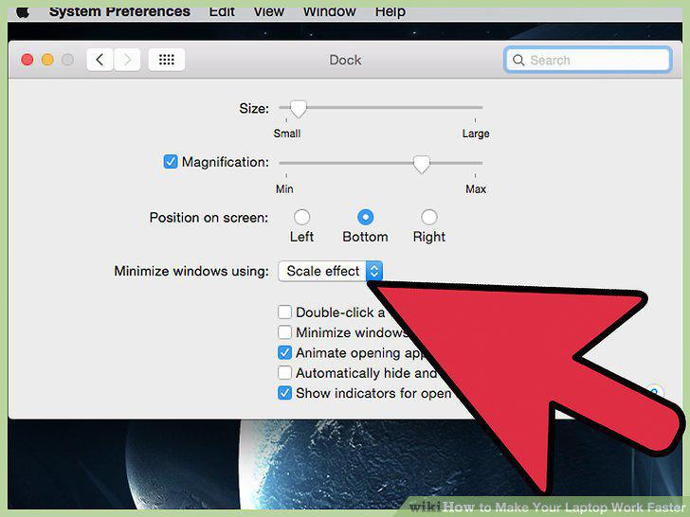This screenshot has width=690, height=517.
Task: Select the Right position radio button
Action: [x=429, y=217]
